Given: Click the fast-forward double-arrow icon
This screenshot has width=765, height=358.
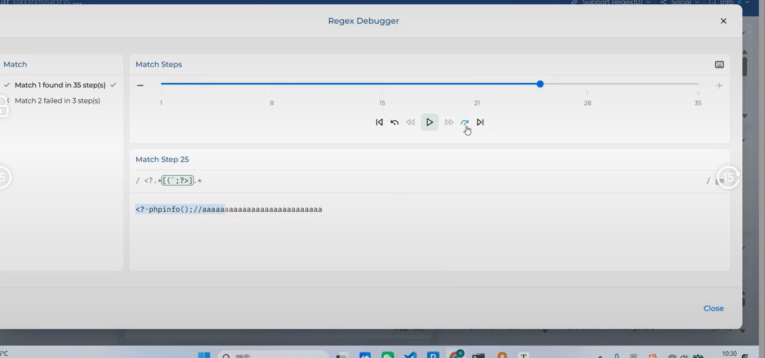Looking at the screenshot, I should [449, 122].
